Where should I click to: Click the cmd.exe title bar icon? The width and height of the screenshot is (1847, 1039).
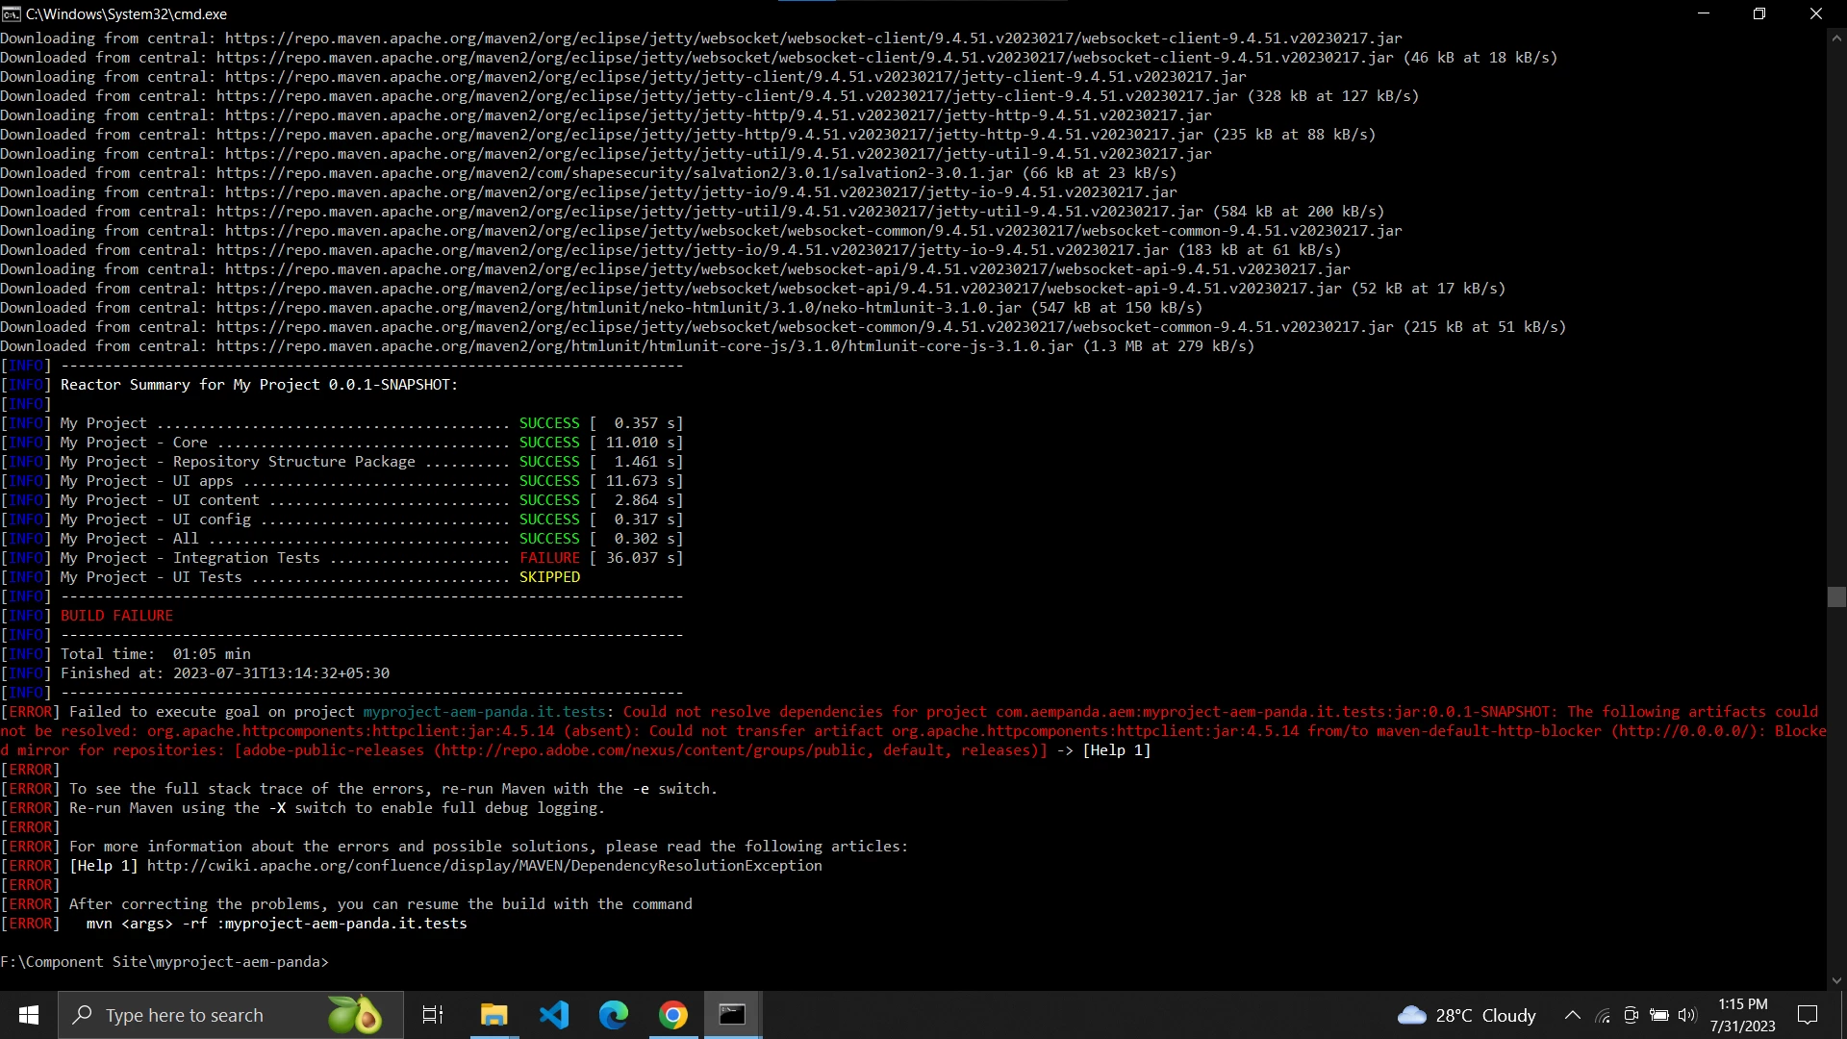[x=12, y=13]
